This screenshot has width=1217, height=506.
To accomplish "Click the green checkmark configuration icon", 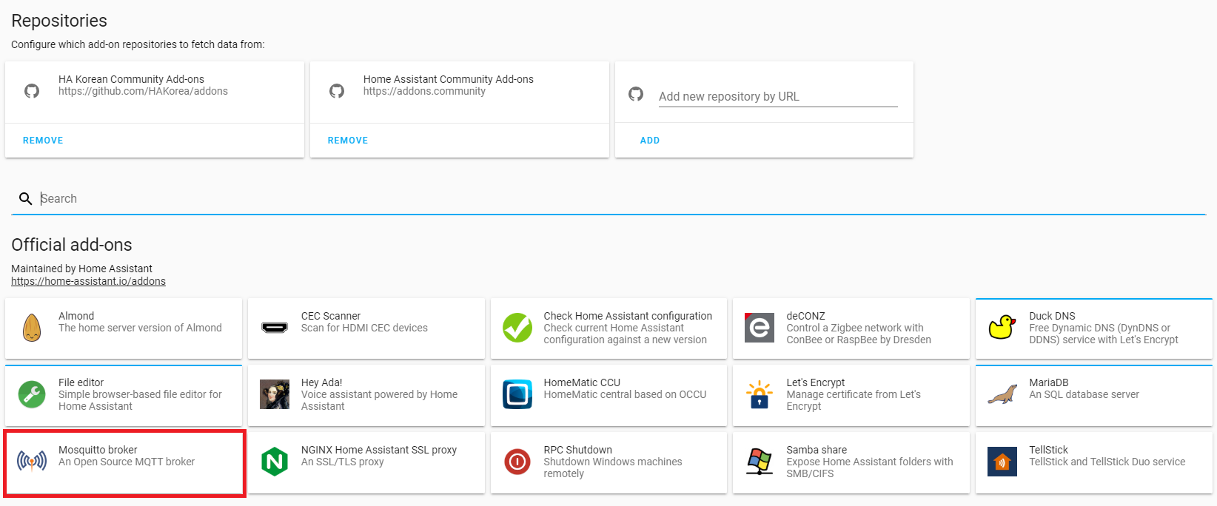I will point(517,328).
